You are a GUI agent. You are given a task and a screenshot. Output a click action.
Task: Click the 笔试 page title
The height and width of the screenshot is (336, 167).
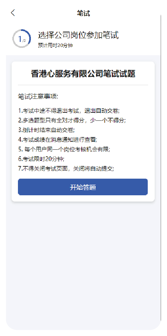click(83, 13)
